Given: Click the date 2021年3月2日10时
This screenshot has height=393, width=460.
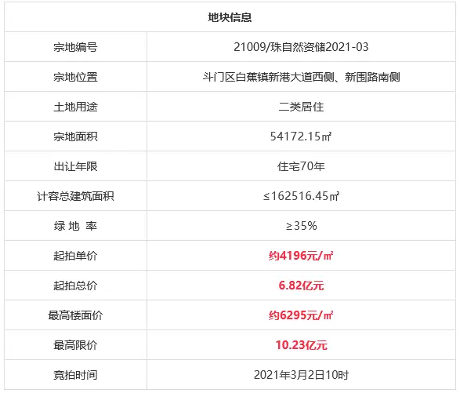Looking at the screenshot, I should [x=301, y=375].
